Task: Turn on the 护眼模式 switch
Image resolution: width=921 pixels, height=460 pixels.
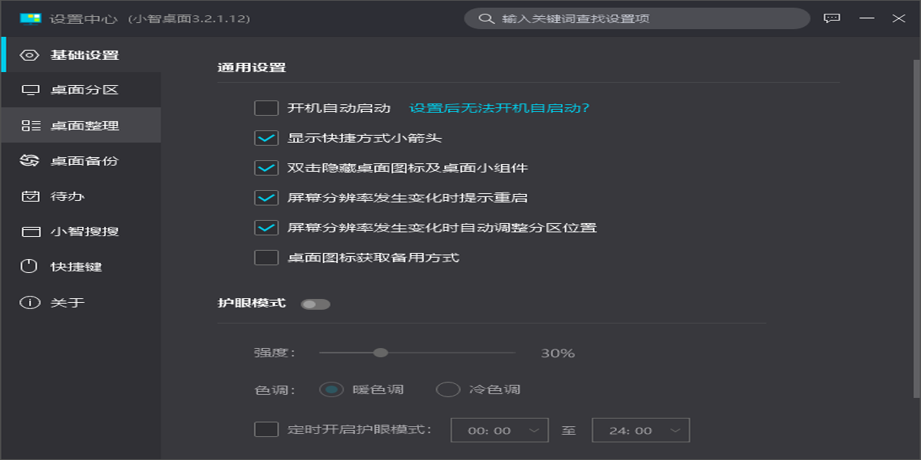Action: (315, 304)
